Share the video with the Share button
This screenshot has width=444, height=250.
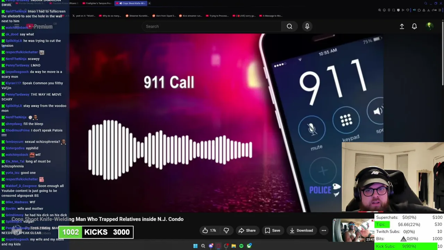[x=247, y=231]
